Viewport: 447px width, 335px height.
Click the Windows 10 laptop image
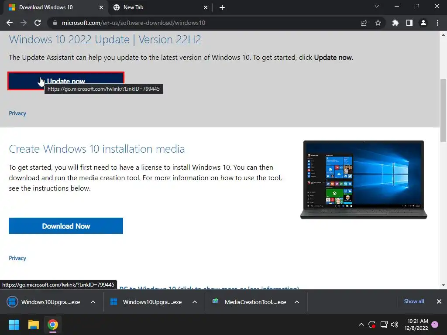click(364, 180)
